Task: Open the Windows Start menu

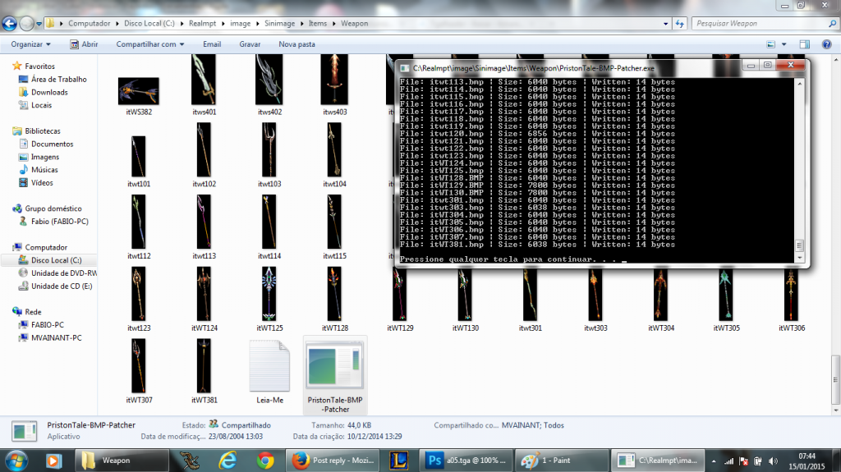Action: [x=16, y=461]
